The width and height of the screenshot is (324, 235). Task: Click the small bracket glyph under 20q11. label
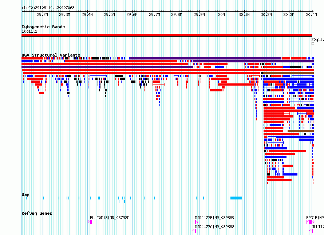313,44
